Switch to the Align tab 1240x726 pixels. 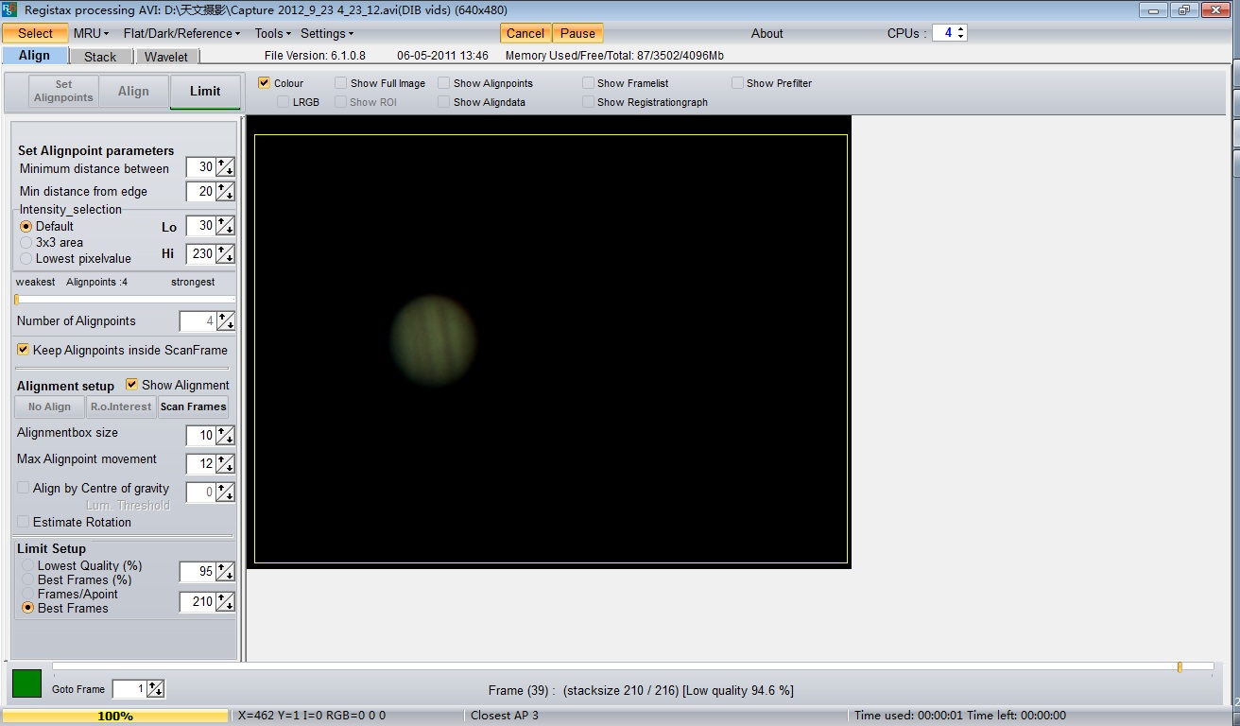coord(34,56)
